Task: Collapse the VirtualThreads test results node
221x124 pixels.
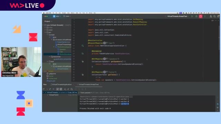Action: [x=43, y=93]
